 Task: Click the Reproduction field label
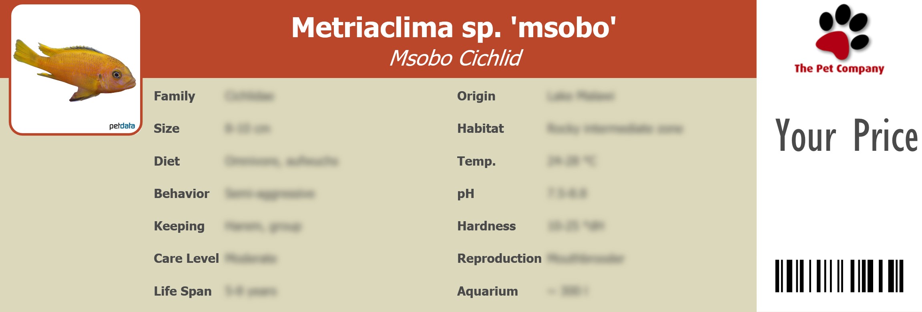pos(499,258)
